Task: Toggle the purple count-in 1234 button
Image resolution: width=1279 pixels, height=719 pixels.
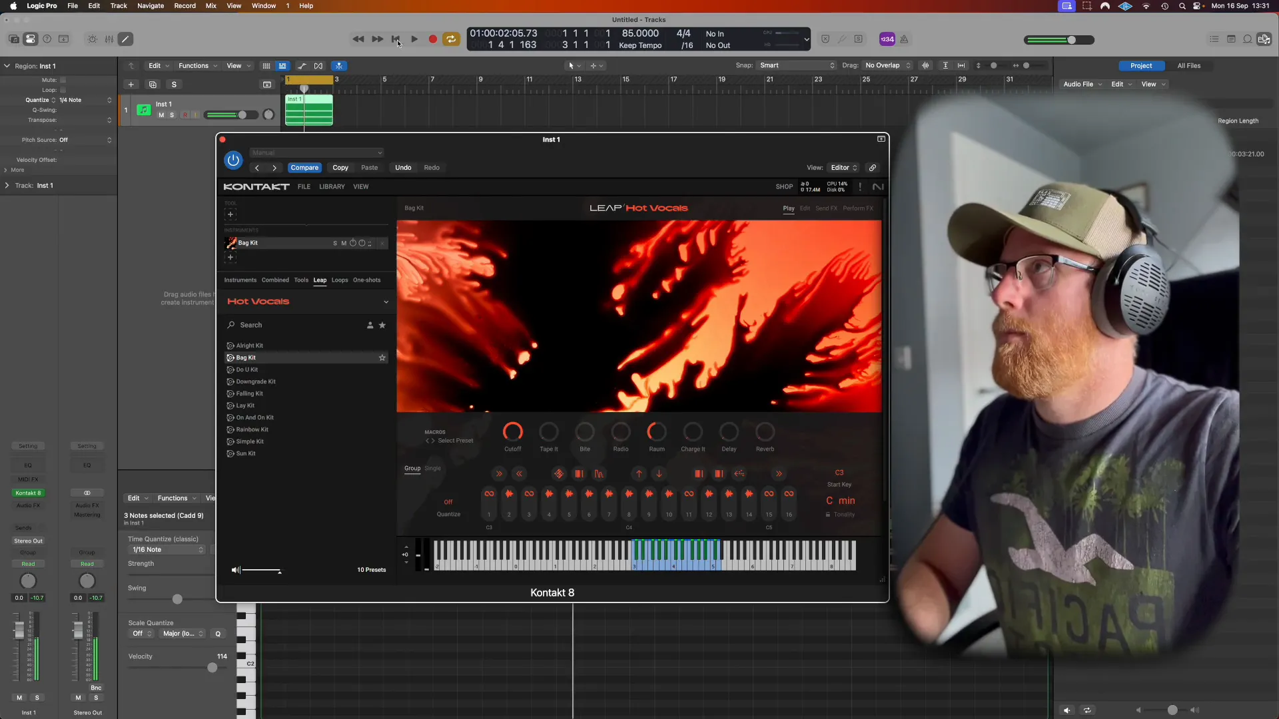Action: click(887, 39)
